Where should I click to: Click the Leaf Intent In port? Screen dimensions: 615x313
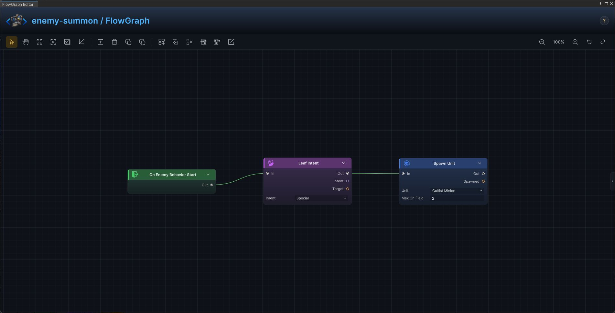click(267, 173)
